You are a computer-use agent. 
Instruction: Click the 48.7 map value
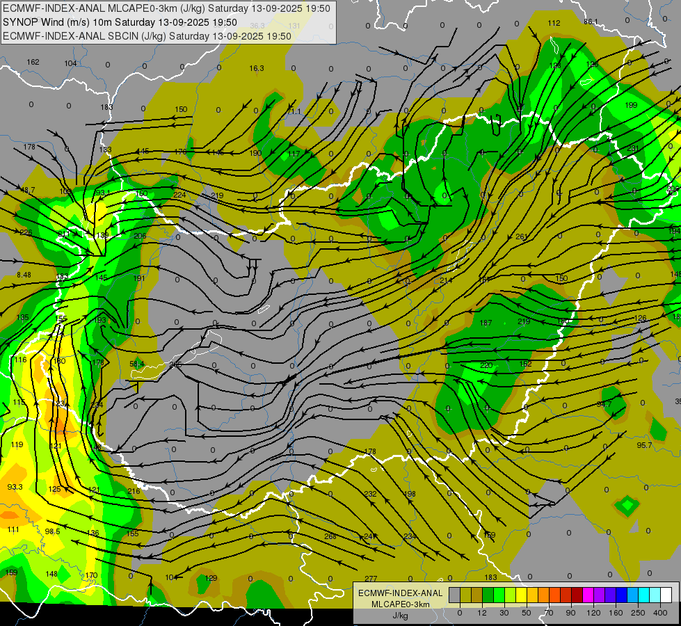click(x=28, y=190)
